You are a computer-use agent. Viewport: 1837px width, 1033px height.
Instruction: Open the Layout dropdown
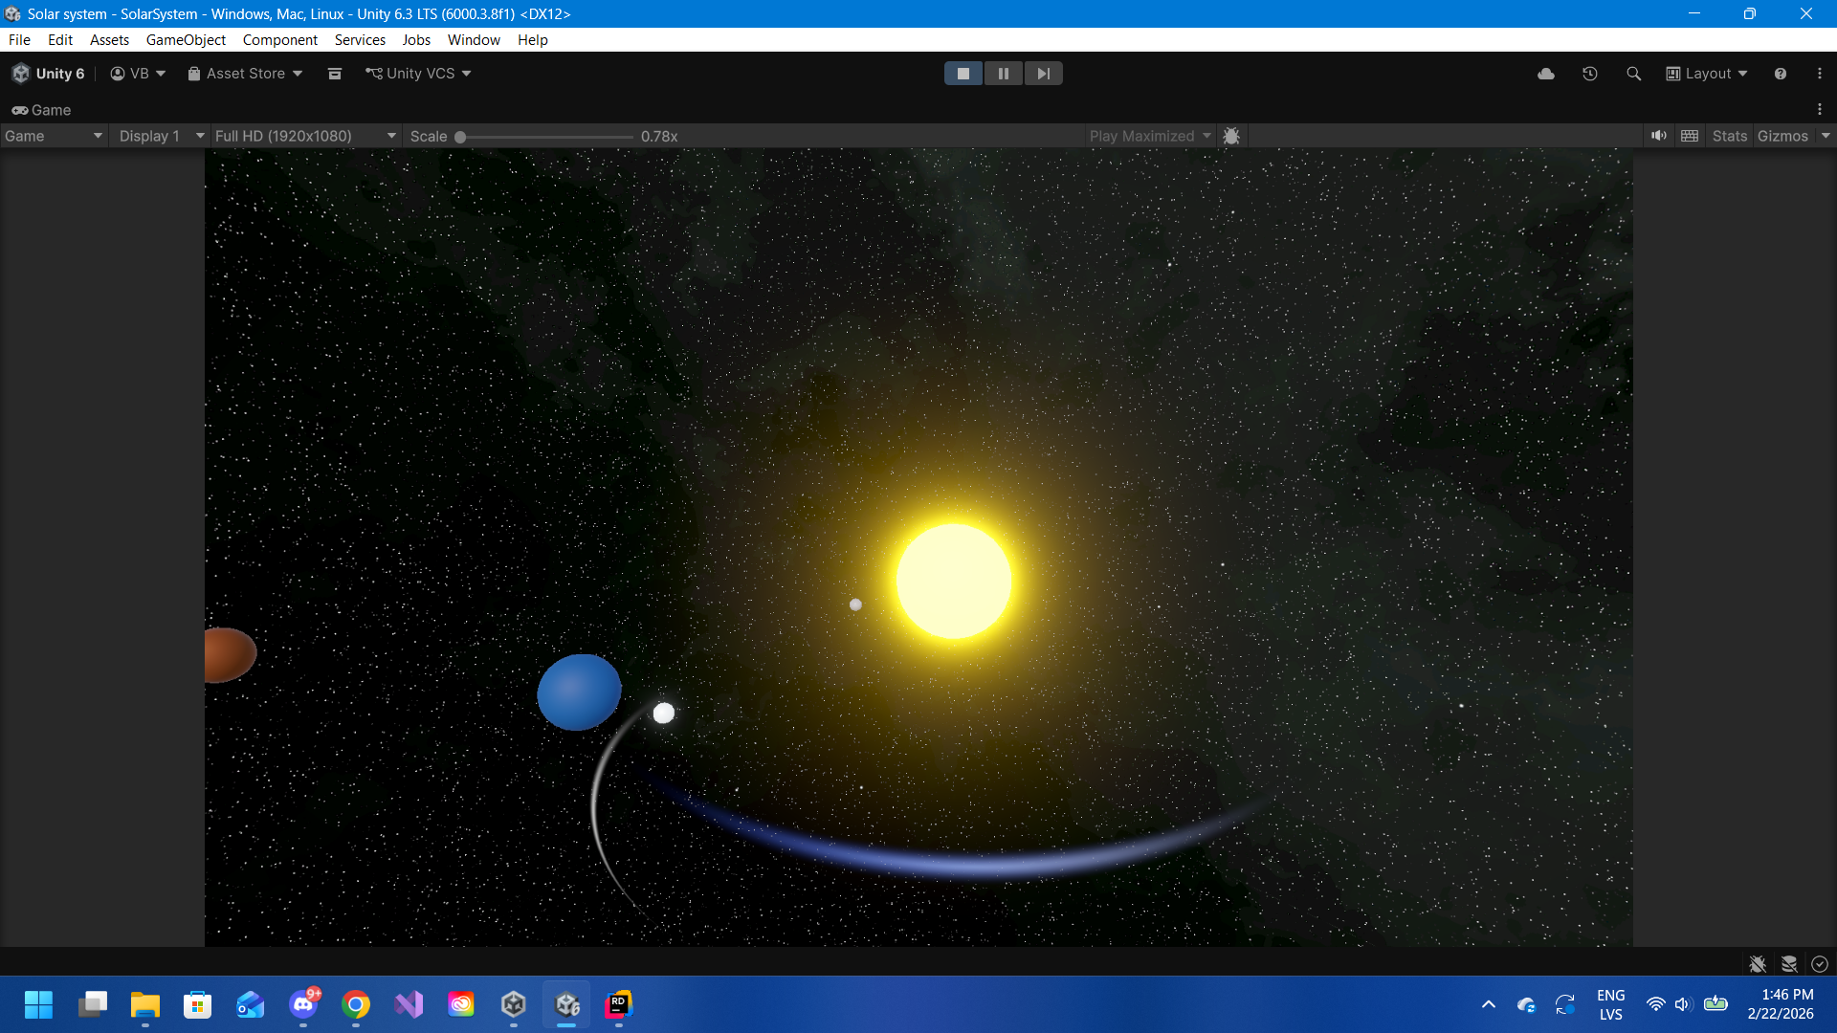[x=1707, y=74]
